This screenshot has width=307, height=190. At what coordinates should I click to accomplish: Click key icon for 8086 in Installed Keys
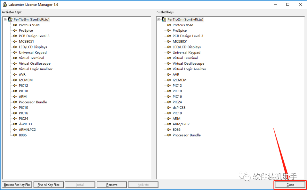coord(169,130)
